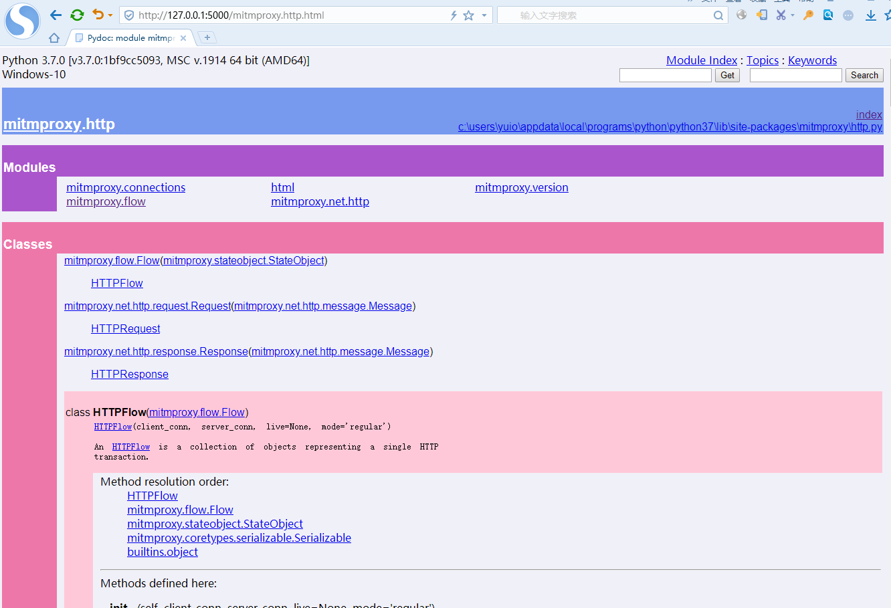Screen dimensions: 891x608
Task: Click the orange key password icon
Action: (808, 15)
